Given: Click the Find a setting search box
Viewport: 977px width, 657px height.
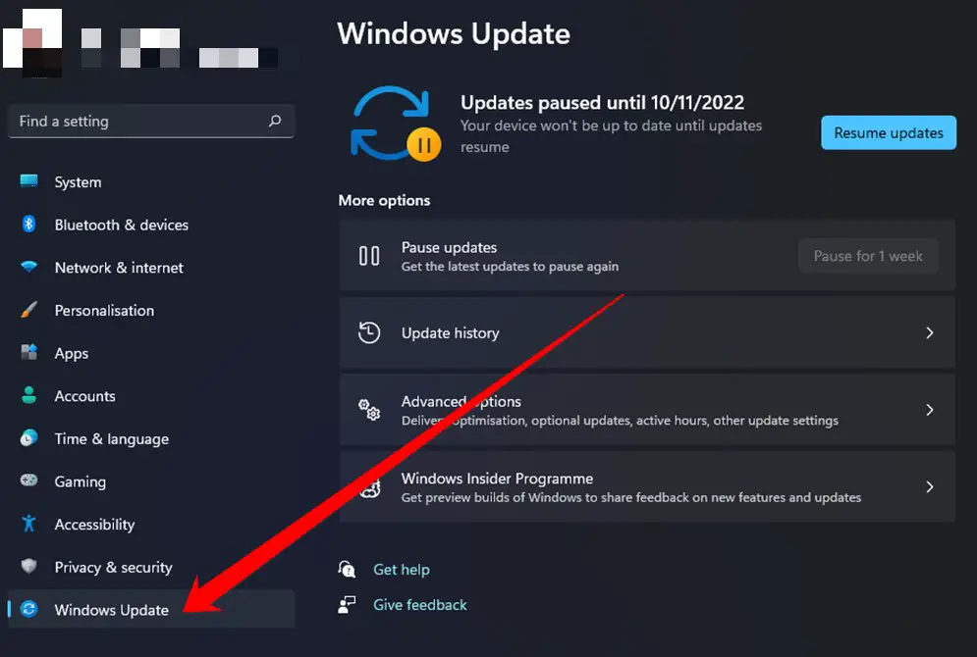Looking at the screenshot, I should (x=151, y=121).
